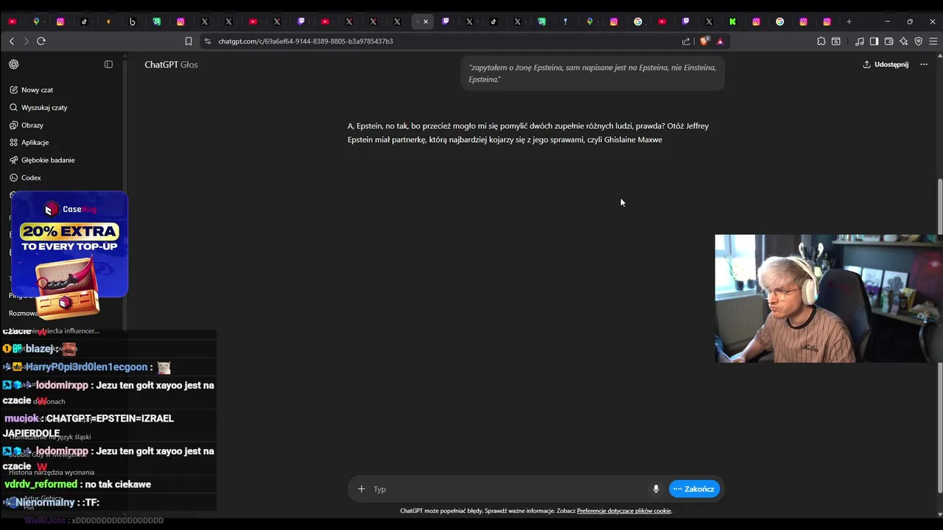The image size is (943, 530).
Task: Click the Udostępnij share button
Action: [886, 65]
